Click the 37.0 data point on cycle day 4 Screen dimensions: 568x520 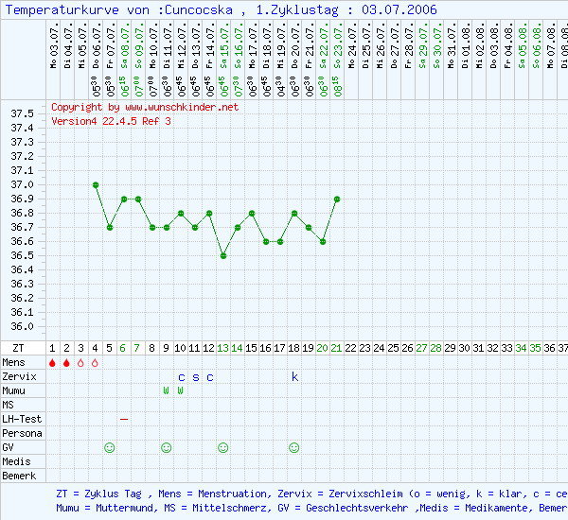click(x=96, y=185)
